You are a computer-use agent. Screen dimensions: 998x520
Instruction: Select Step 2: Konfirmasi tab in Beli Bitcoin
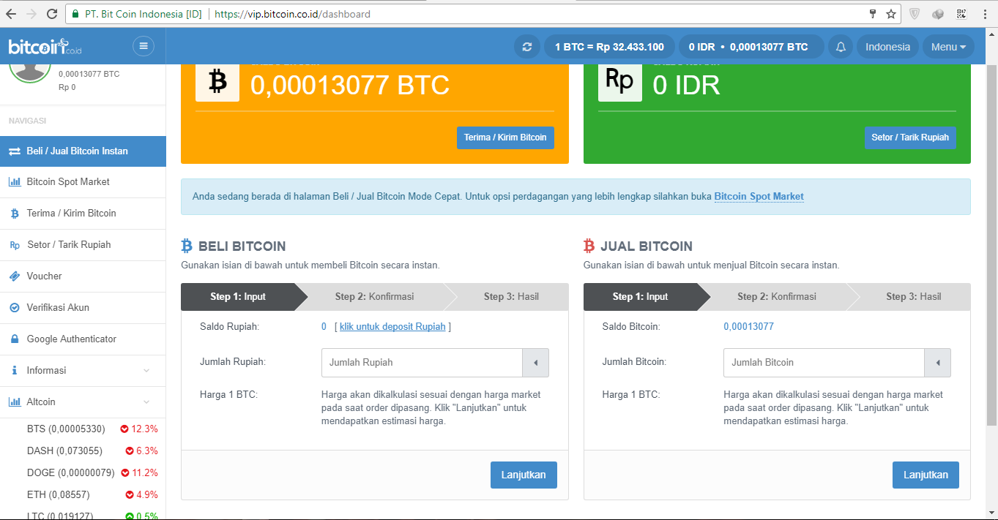375,297
